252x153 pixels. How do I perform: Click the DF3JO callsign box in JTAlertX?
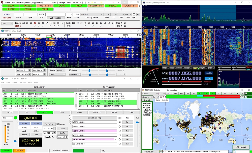point(11,6)
